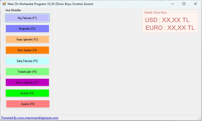Click the green Stoklar (F8) button

27,93
